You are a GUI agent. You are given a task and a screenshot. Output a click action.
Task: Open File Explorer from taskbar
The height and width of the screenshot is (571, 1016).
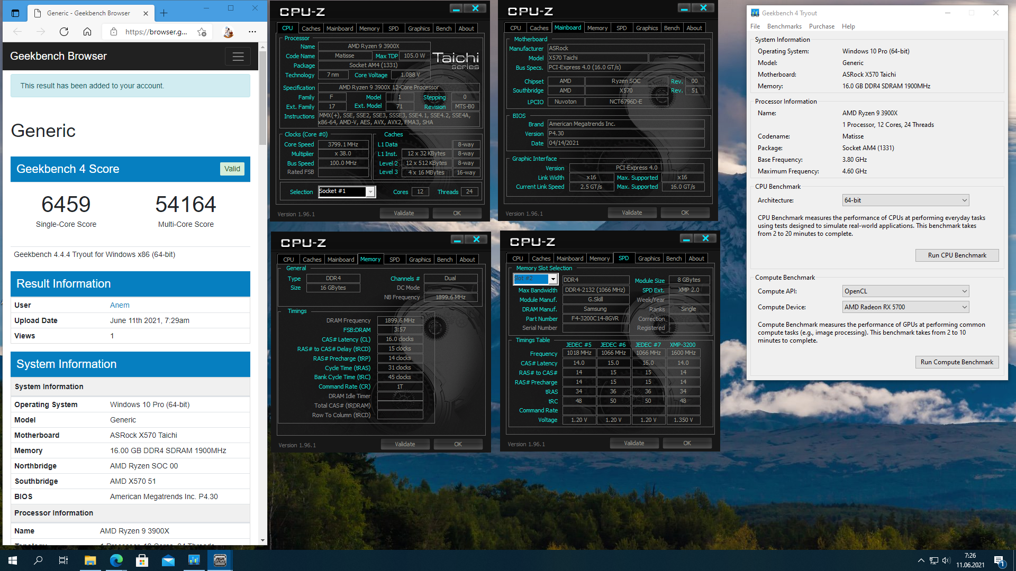coord(90,560)
